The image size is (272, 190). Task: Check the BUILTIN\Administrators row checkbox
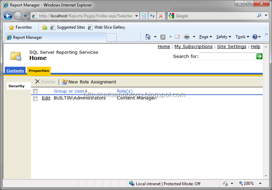35,98
